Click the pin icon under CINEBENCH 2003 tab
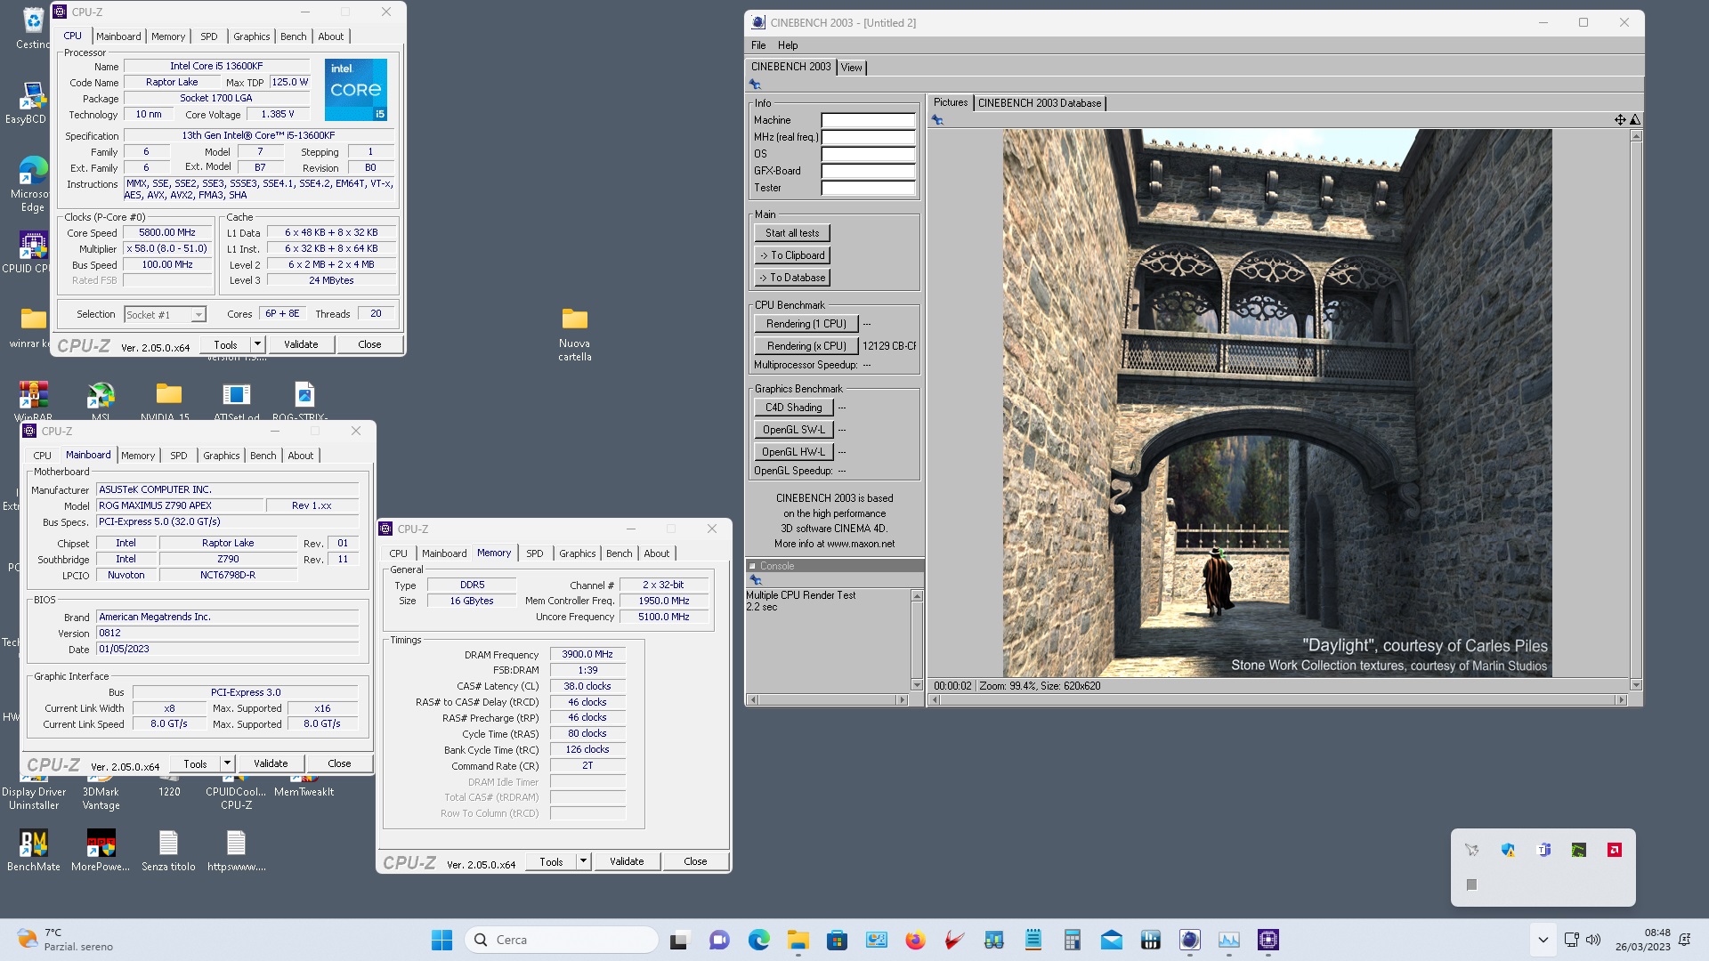The width and height of the screenshot is (1709, 961). click(755, 85)
